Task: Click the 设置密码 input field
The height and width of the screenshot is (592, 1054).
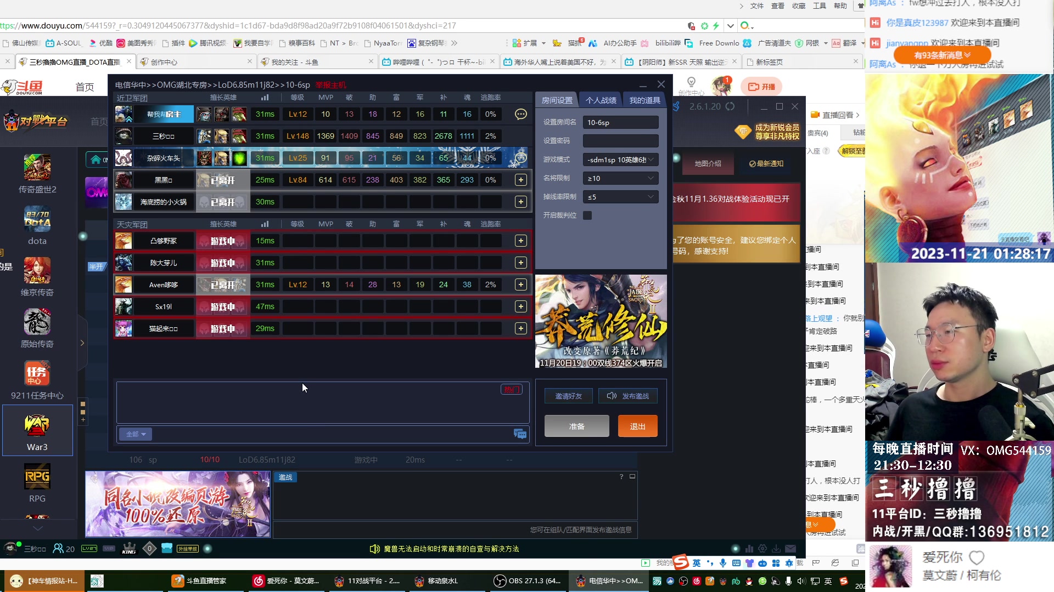Action: click(x=620, y=141)
